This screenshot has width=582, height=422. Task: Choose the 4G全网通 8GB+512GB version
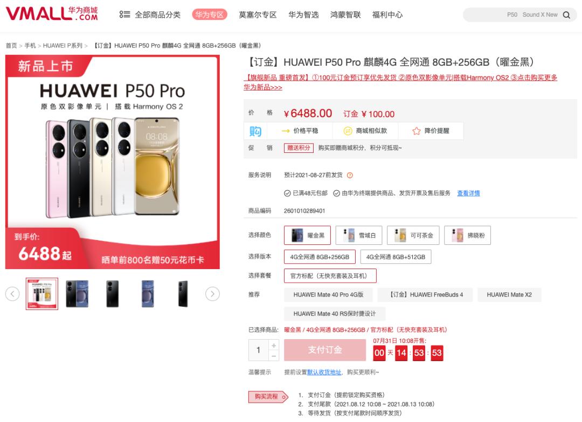pos(396,257)
